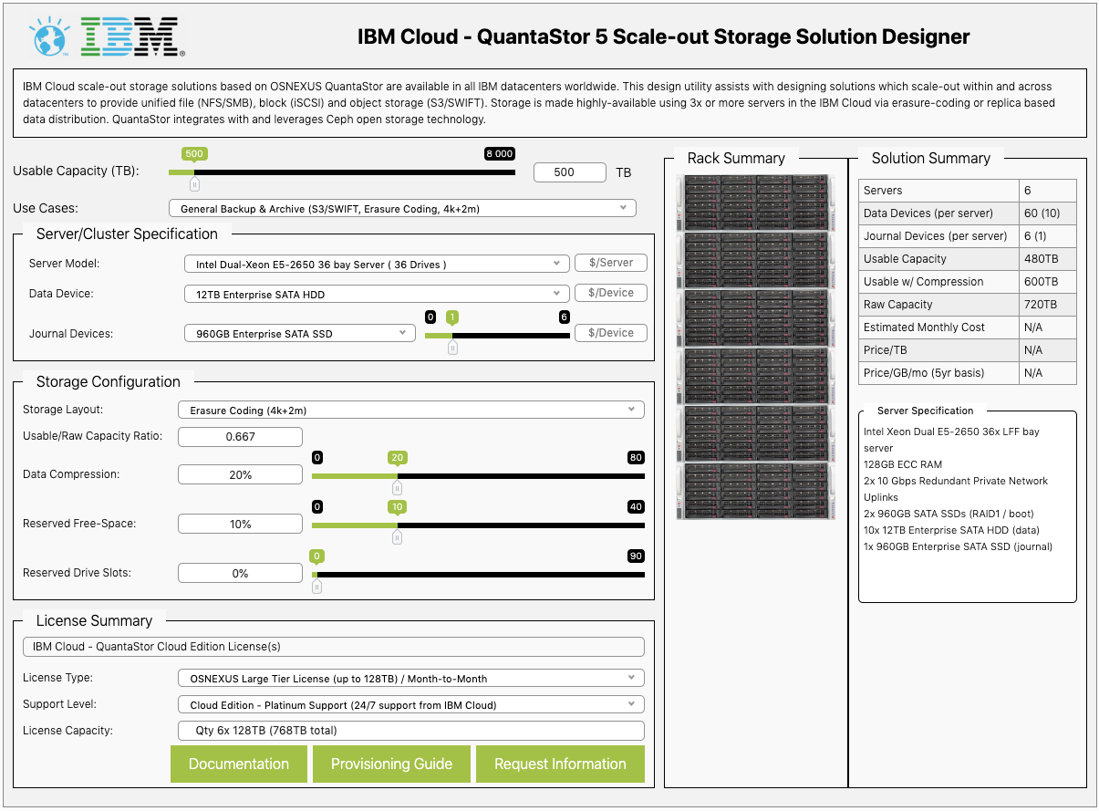Open the Support Level dropdown
1099x811 pixels.
point(410,705)
